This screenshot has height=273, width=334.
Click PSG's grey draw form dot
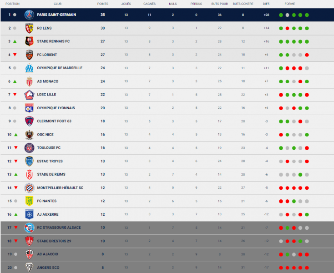click(x=287, y=15)
